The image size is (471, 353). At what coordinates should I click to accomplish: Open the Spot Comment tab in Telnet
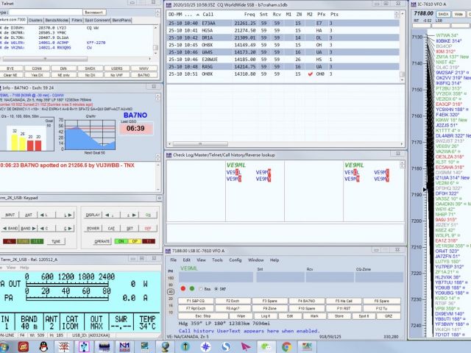coord(97,20)
